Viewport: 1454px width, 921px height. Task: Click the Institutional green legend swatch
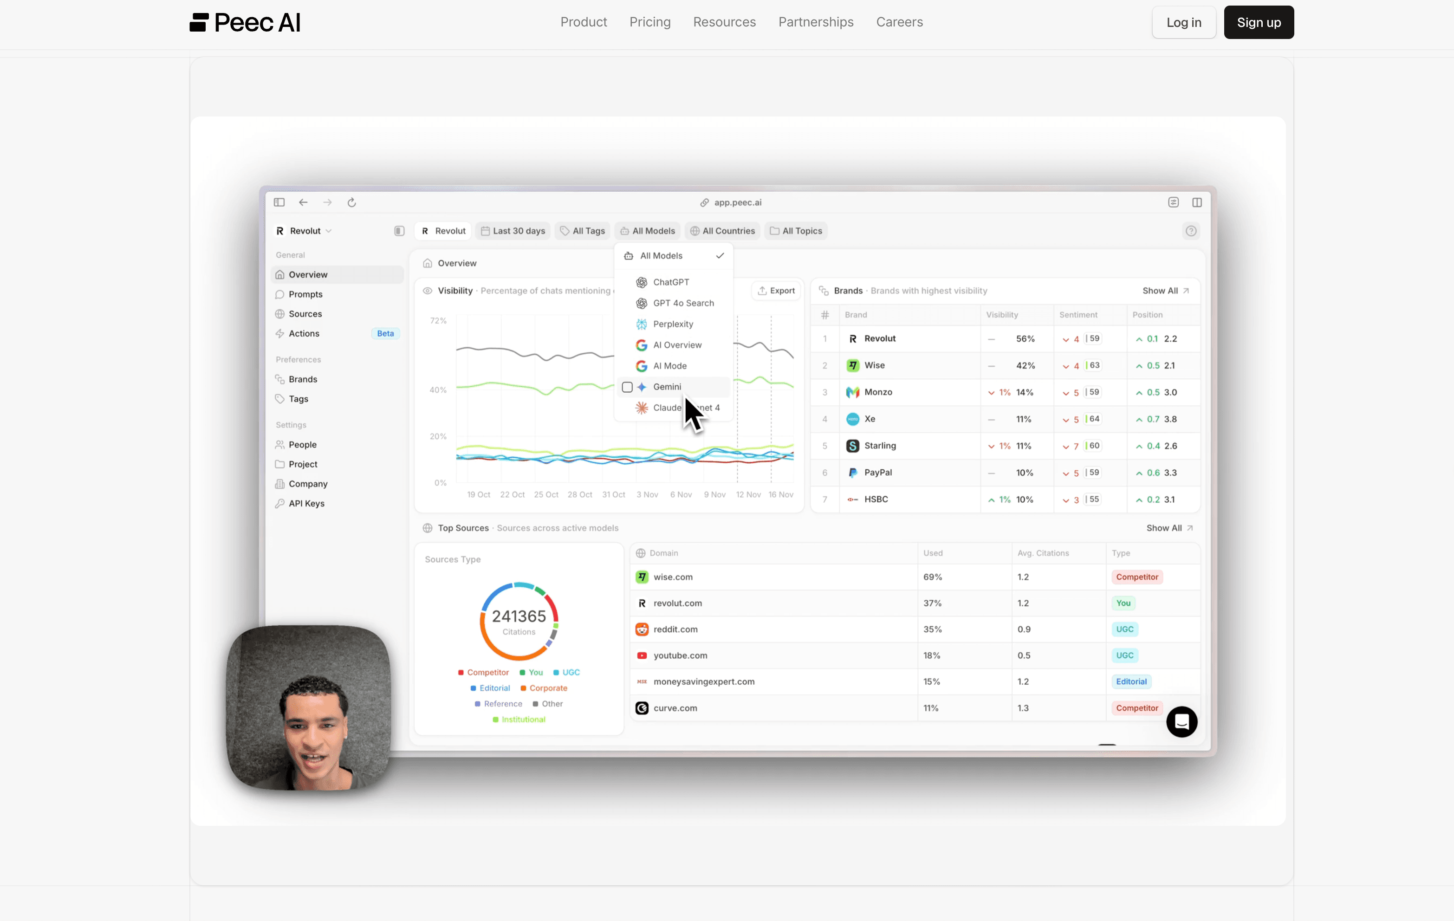pos(496,719)
